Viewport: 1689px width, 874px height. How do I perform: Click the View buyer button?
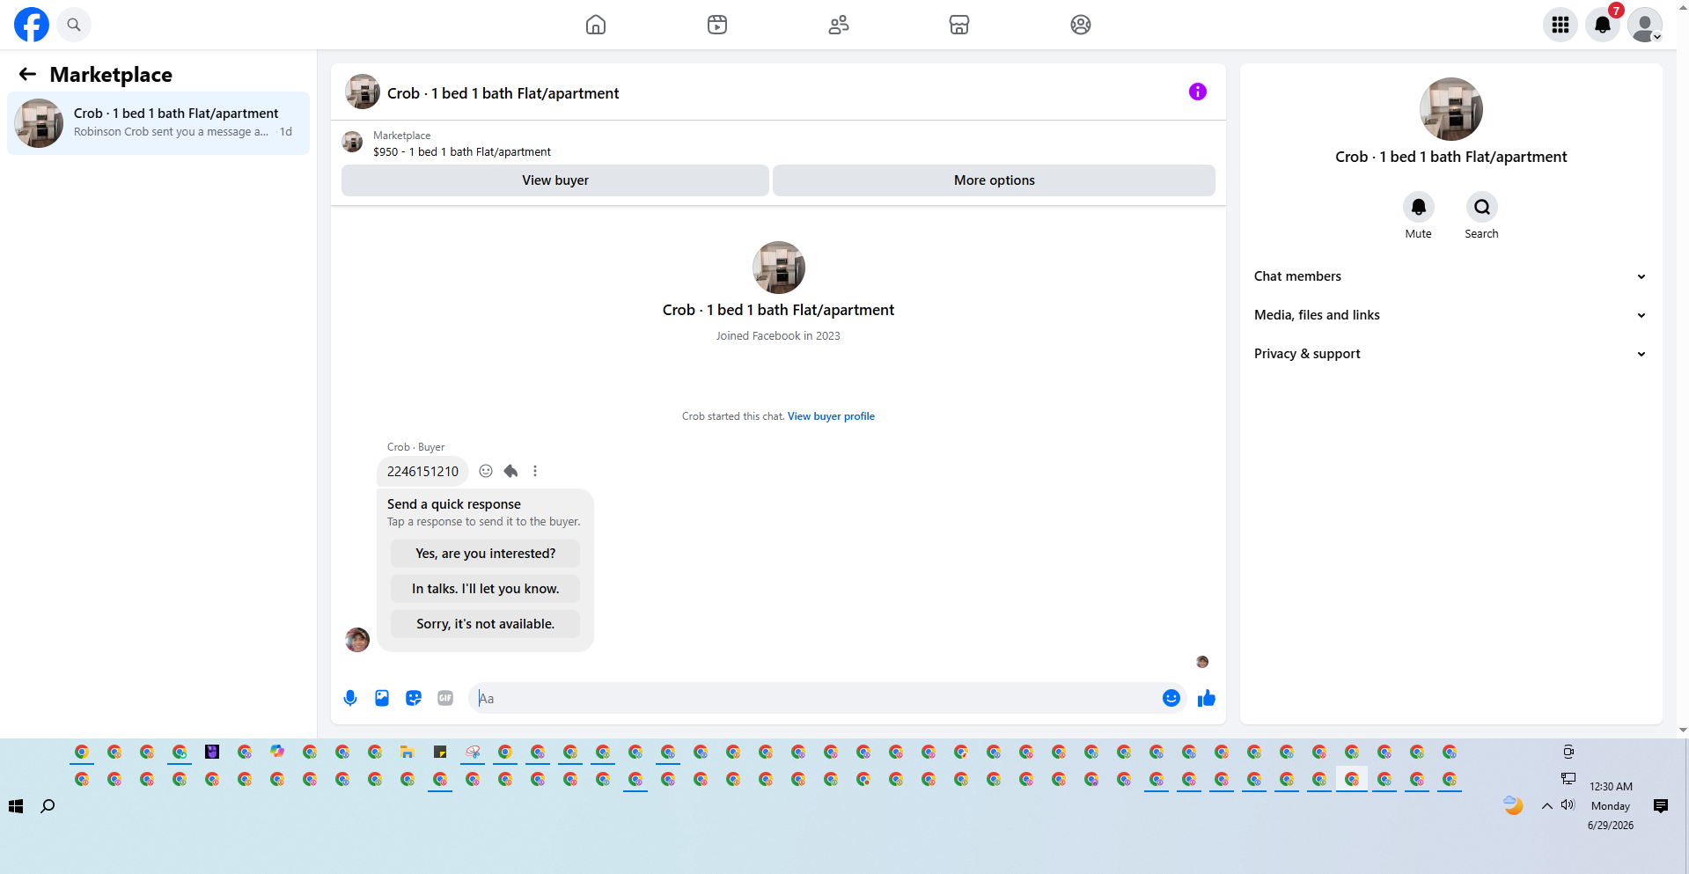pos(555,180)
